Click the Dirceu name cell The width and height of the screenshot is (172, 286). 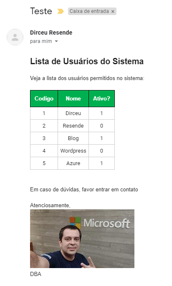click(x=73, y=113)
